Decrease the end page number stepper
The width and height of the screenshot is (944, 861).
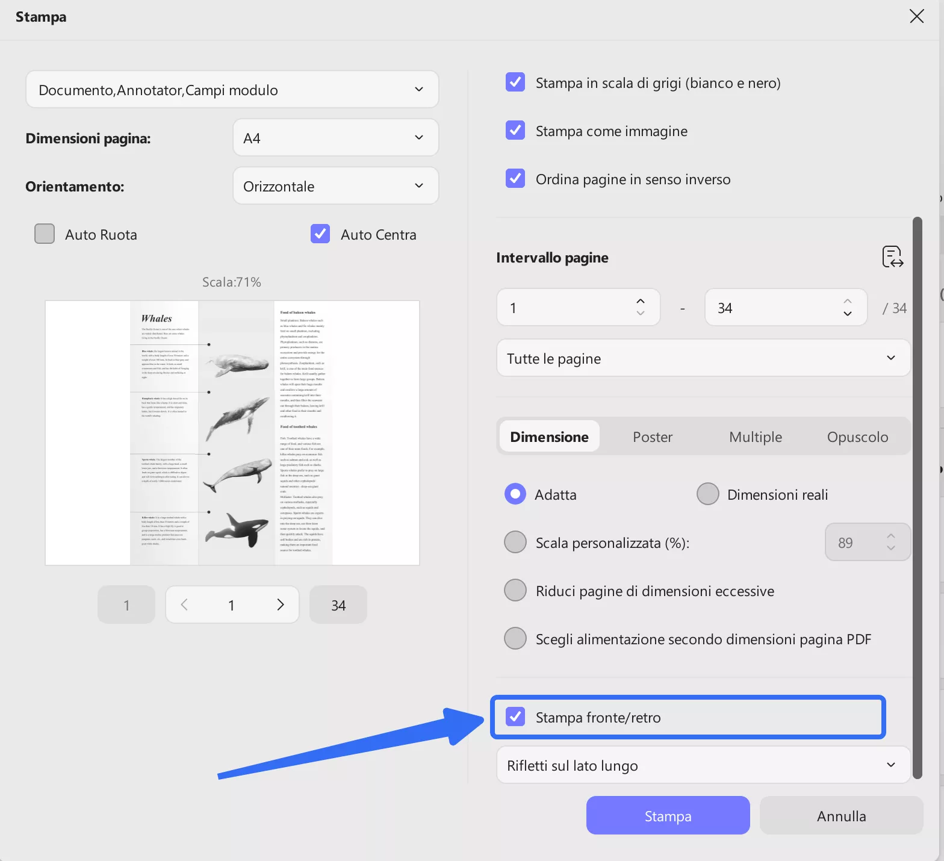pos(847,314)
